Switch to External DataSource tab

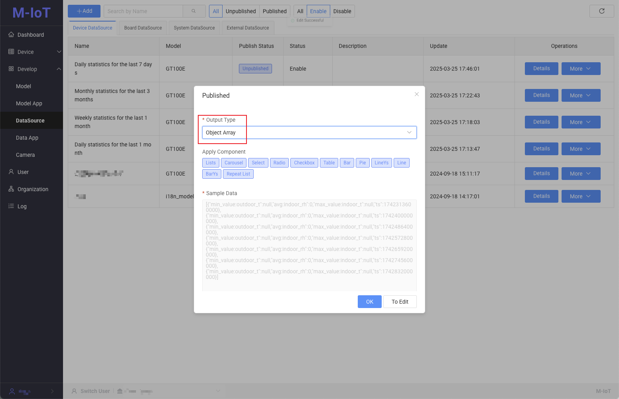tap(248, 28)
